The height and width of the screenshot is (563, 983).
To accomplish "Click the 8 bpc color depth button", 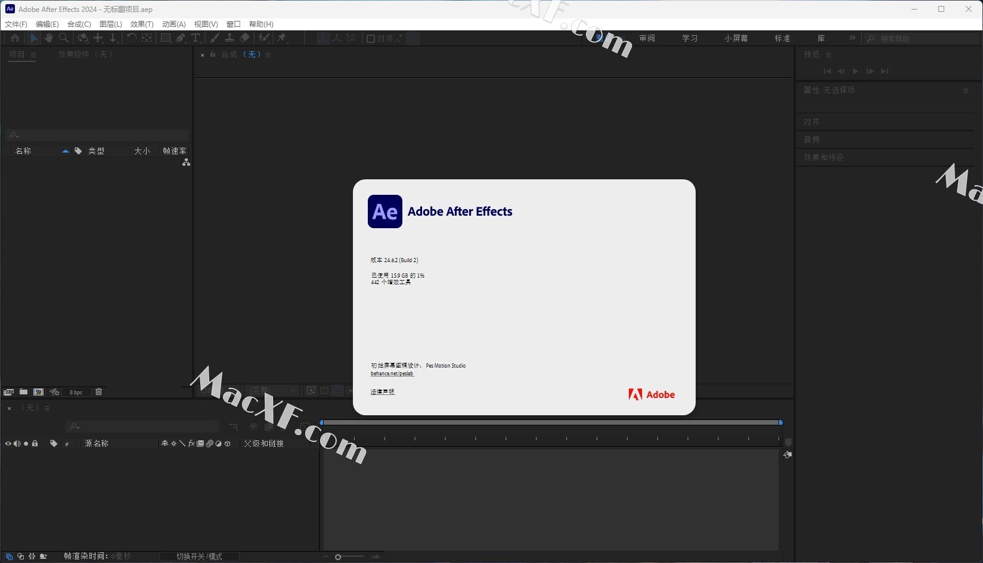I will pos(76,392).
